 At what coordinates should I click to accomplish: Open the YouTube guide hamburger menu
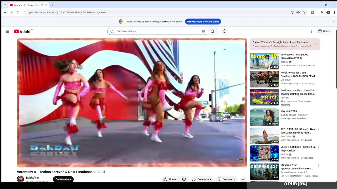(8, 31)
